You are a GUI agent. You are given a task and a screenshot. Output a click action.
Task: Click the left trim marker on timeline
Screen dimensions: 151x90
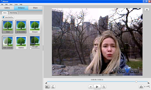(x=46, y=83)
